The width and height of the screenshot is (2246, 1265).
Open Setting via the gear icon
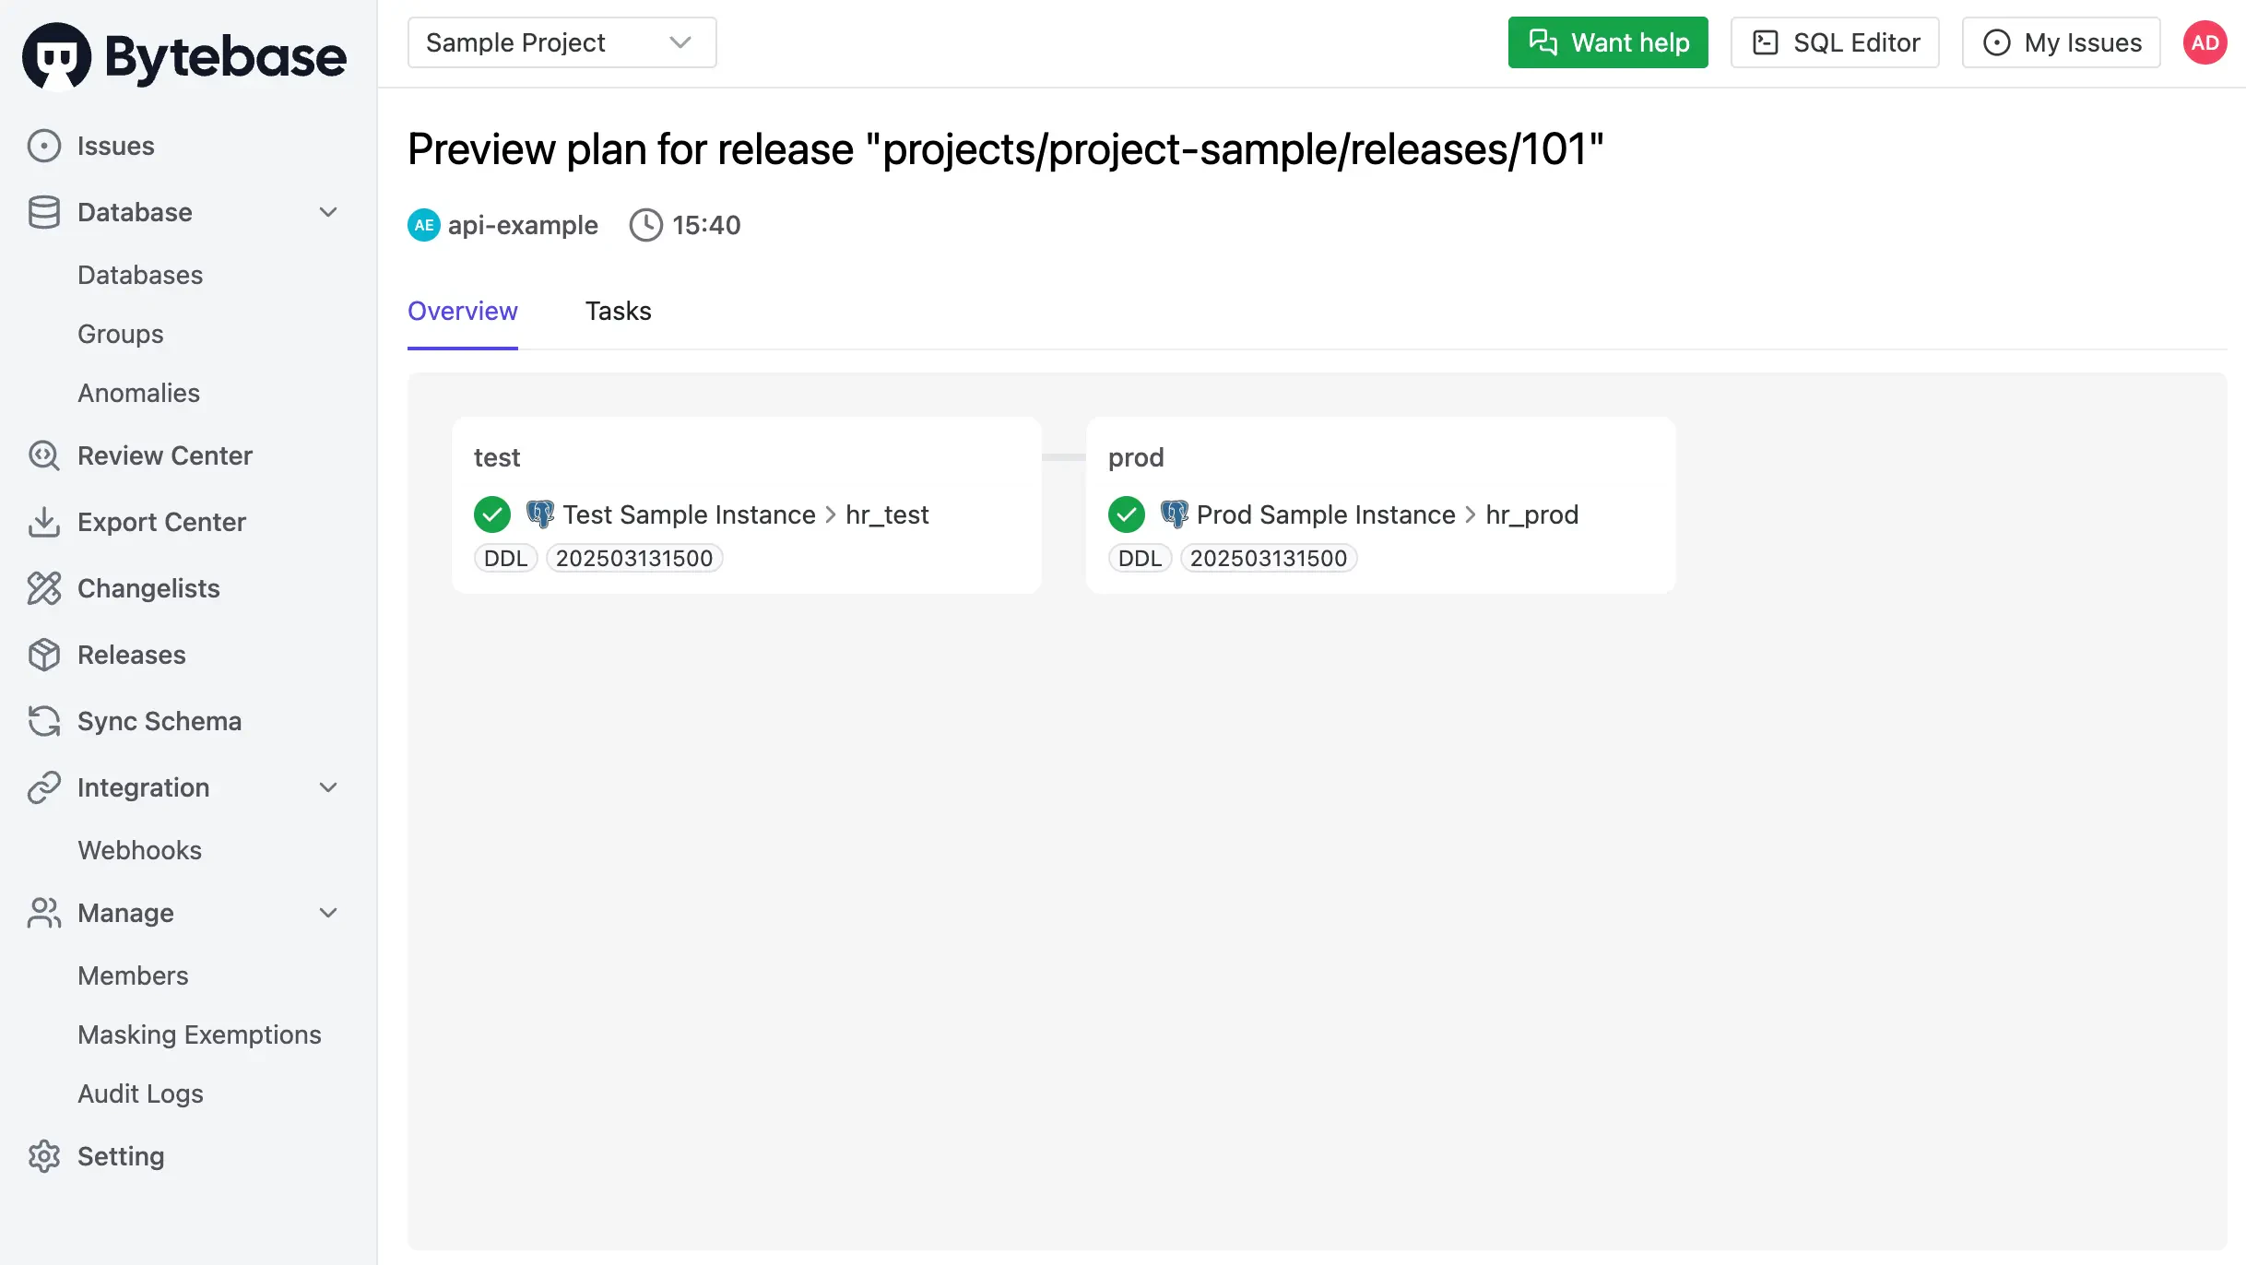point(43,1156)
